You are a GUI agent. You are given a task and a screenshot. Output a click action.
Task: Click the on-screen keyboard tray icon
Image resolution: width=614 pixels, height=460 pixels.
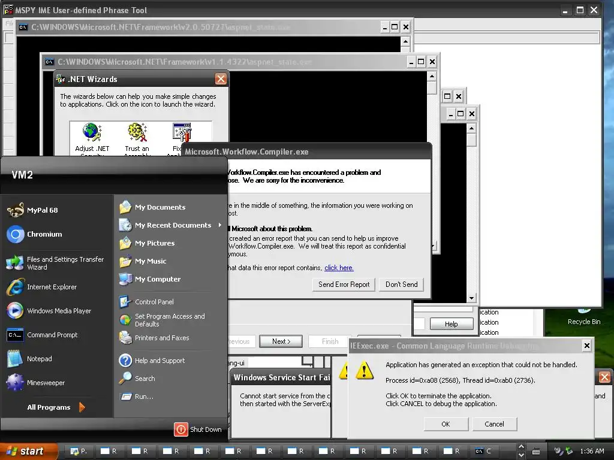(536, 452)
